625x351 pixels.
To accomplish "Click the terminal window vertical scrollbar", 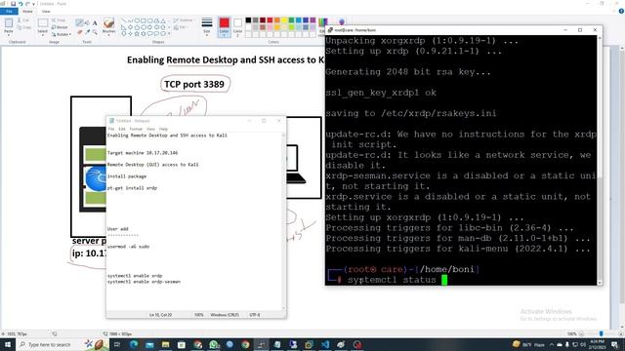I will tap(600, 159).
